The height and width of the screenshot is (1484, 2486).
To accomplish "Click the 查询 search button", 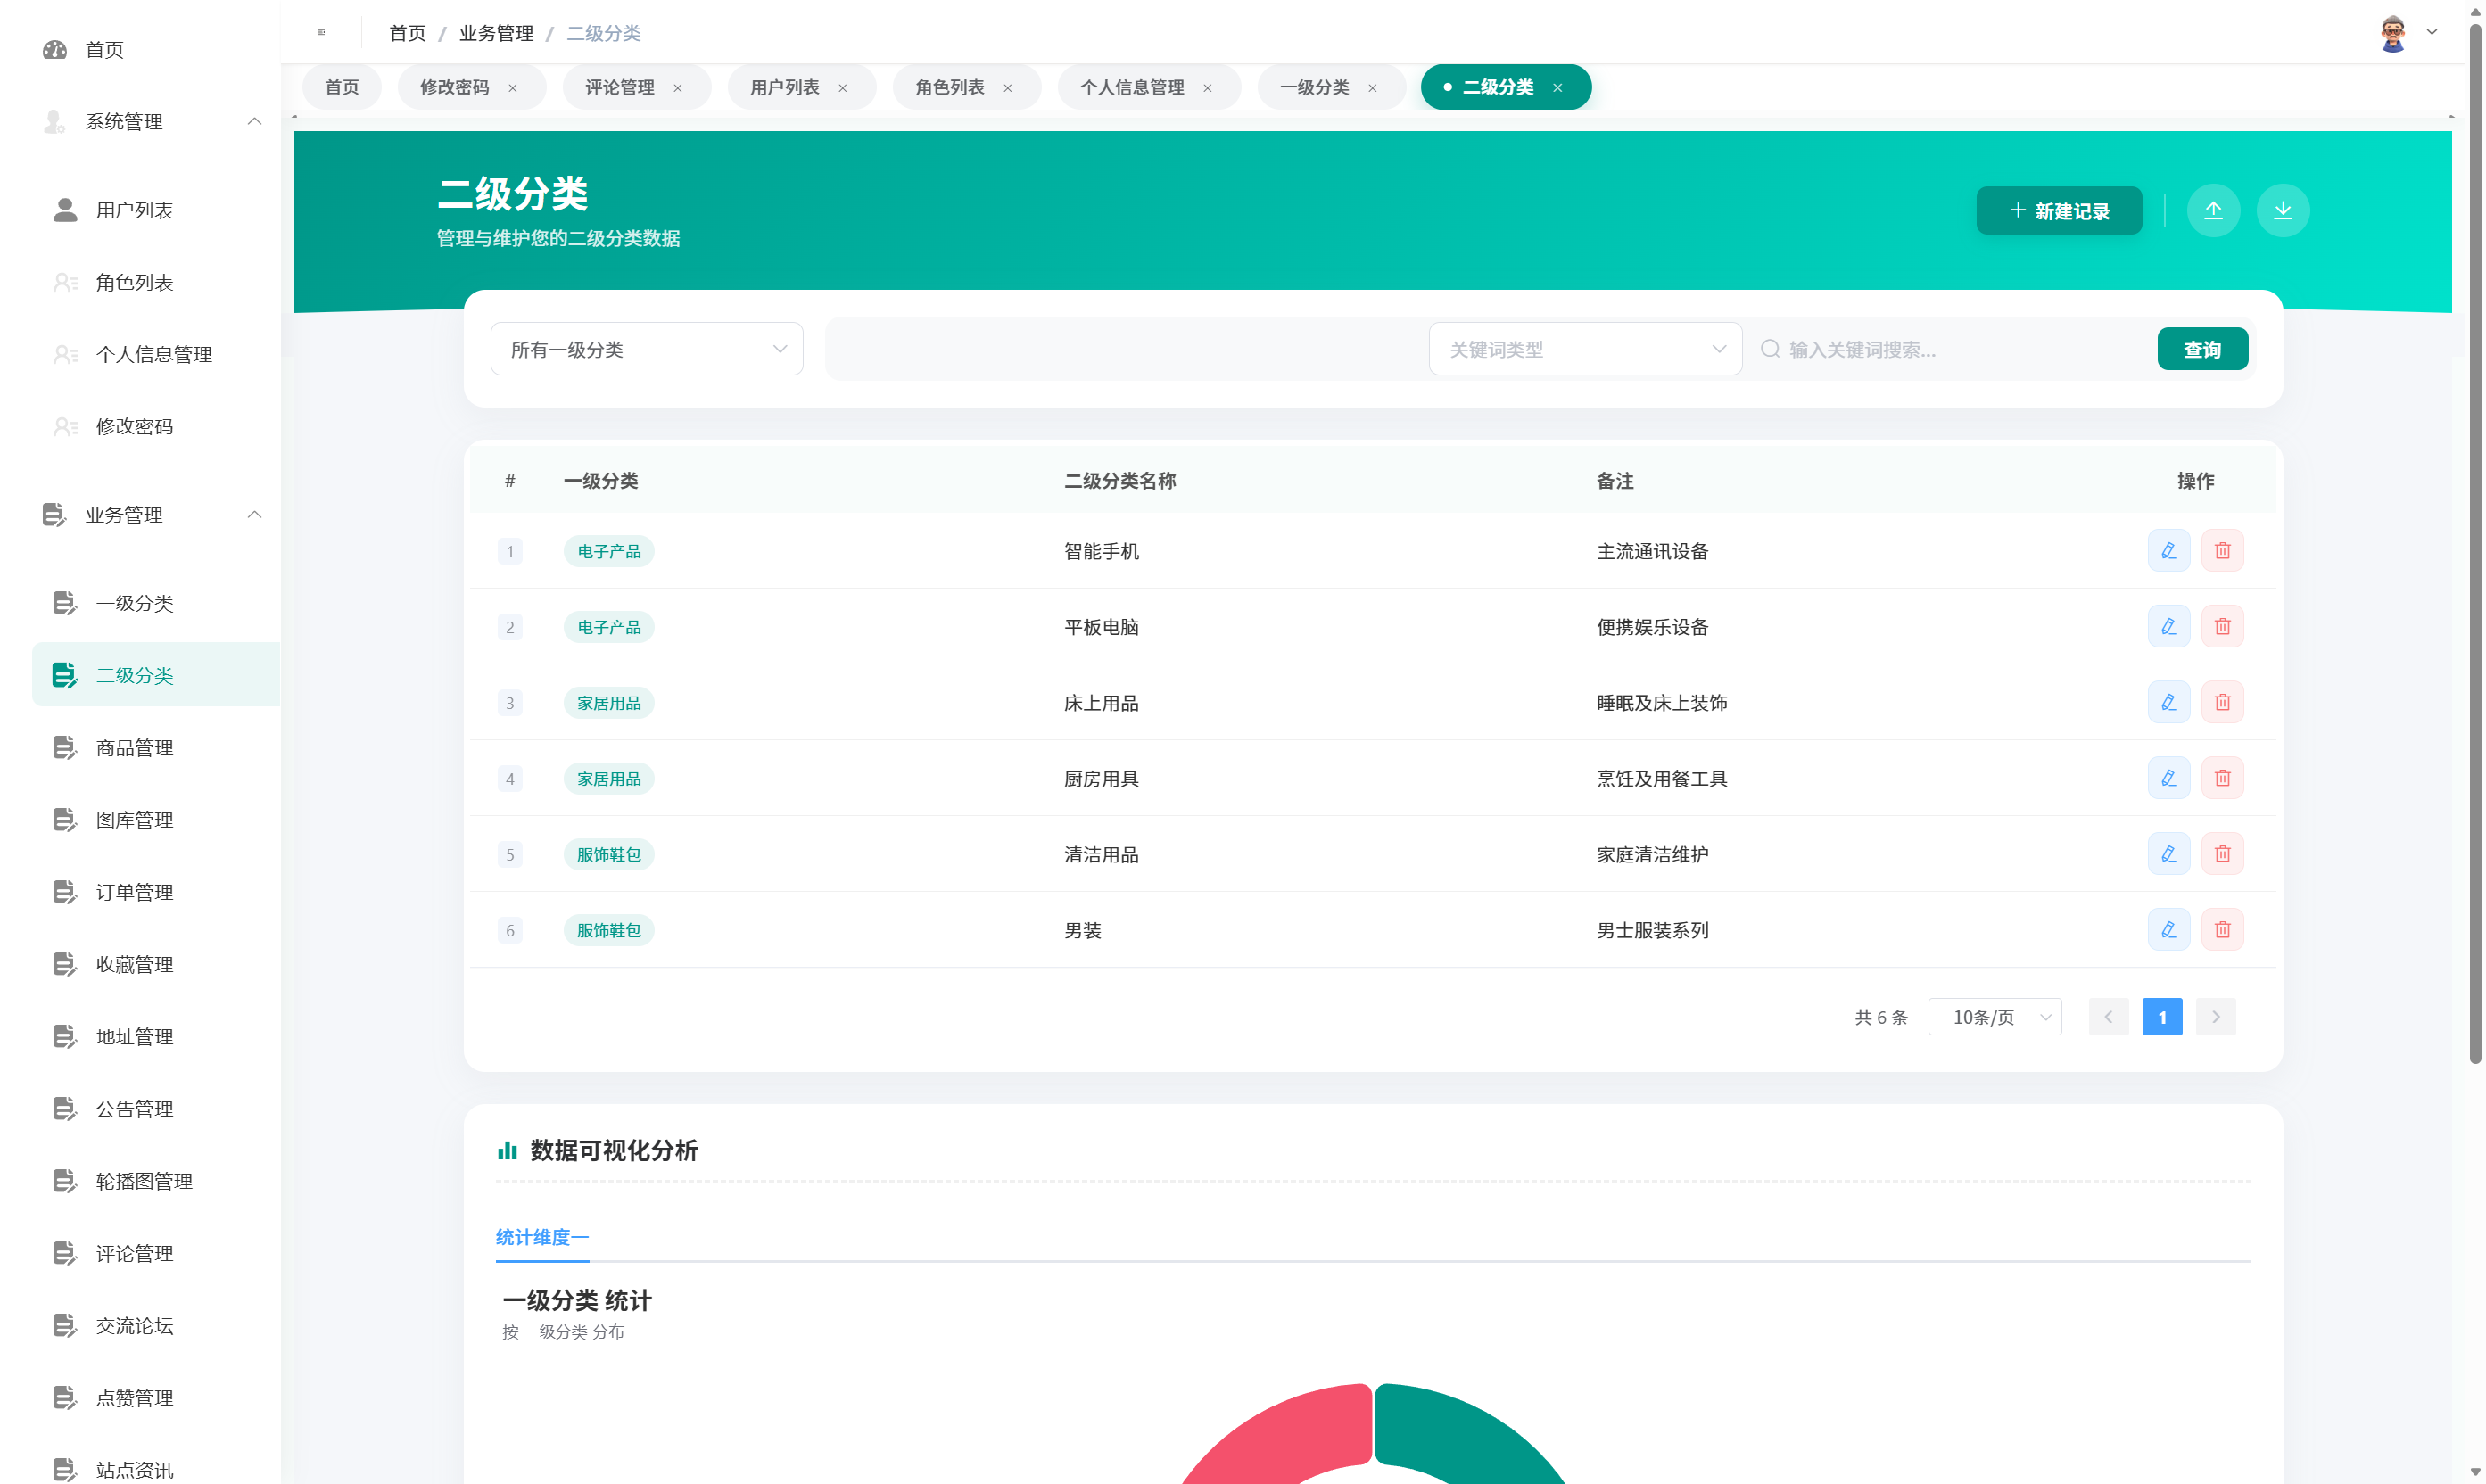I will [2202, 348].
